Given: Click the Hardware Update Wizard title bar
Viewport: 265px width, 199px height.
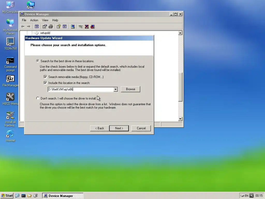Looking at the screenshot, I should tap(89, 38).
